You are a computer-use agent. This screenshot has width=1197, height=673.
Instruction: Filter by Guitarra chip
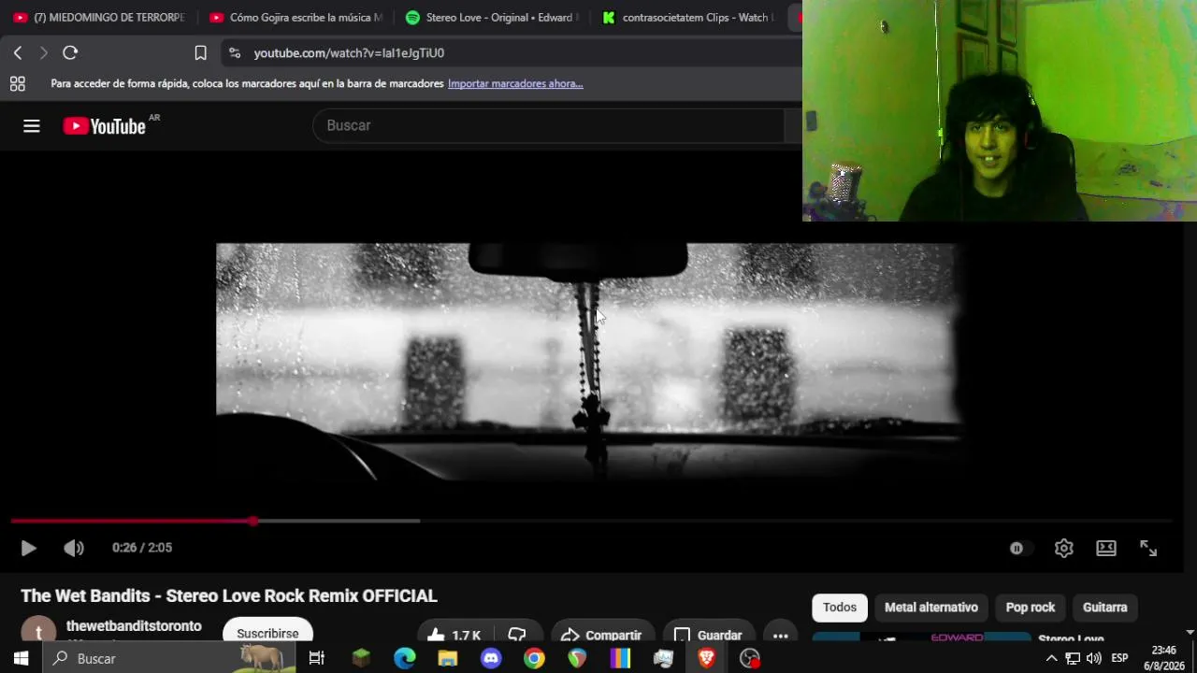[x=1105, y=608]
